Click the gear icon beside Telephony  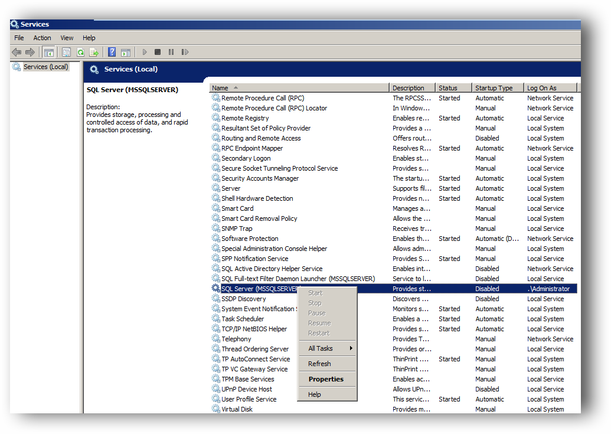tap(216, 338)
